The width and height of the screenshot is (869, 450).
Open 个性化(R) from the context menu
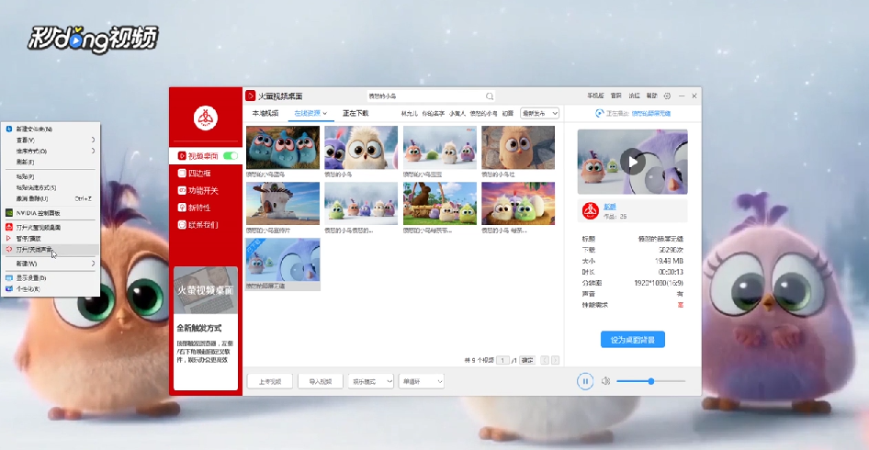[51, 289]
